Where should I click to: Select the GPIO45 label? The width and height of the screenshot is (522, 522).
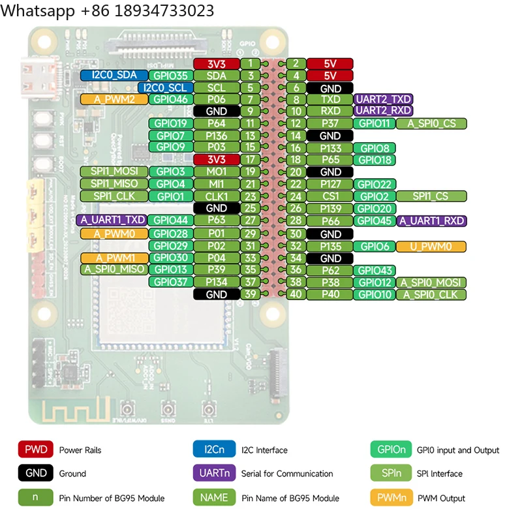point(374,221)
